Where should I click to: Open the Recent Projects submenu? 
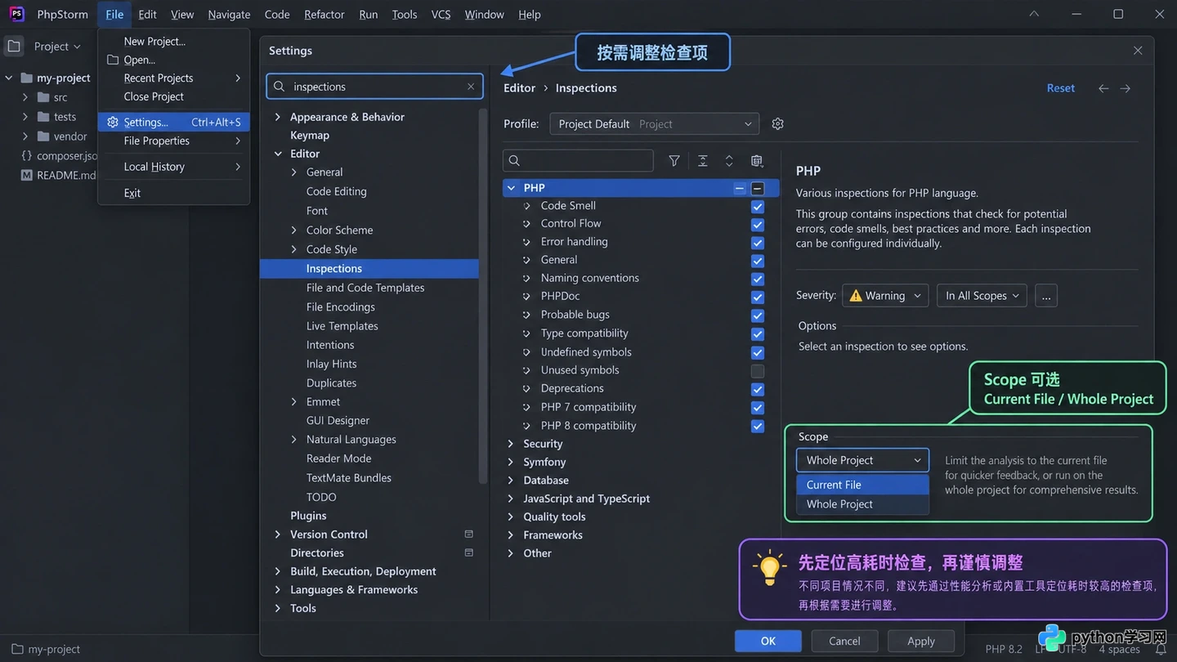[174, 78]
